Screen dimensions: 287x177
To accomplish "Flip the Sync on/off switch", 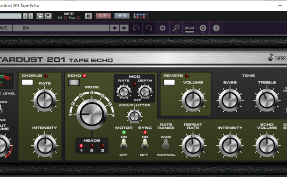I will 144,144.
